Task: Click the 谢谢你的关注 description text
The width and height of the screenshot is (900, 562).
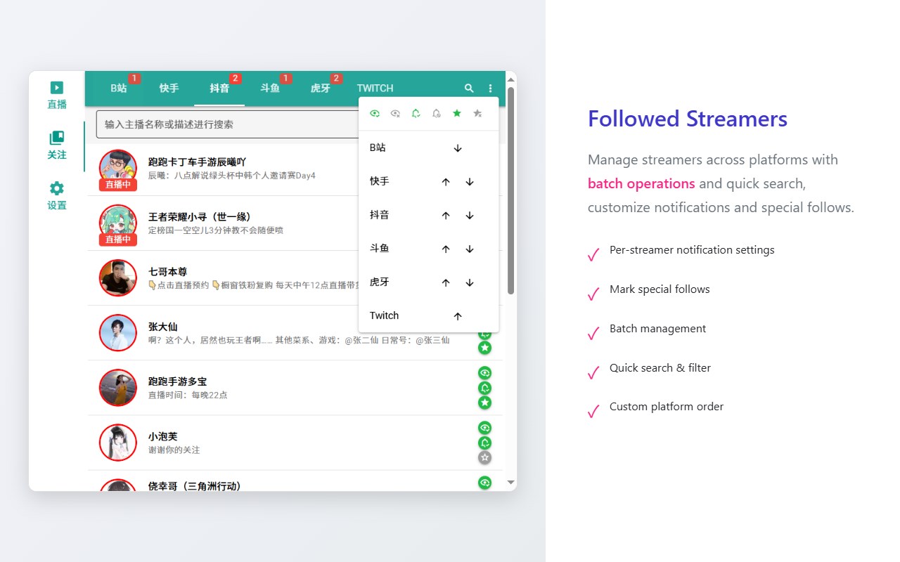Action: point(174,450)
